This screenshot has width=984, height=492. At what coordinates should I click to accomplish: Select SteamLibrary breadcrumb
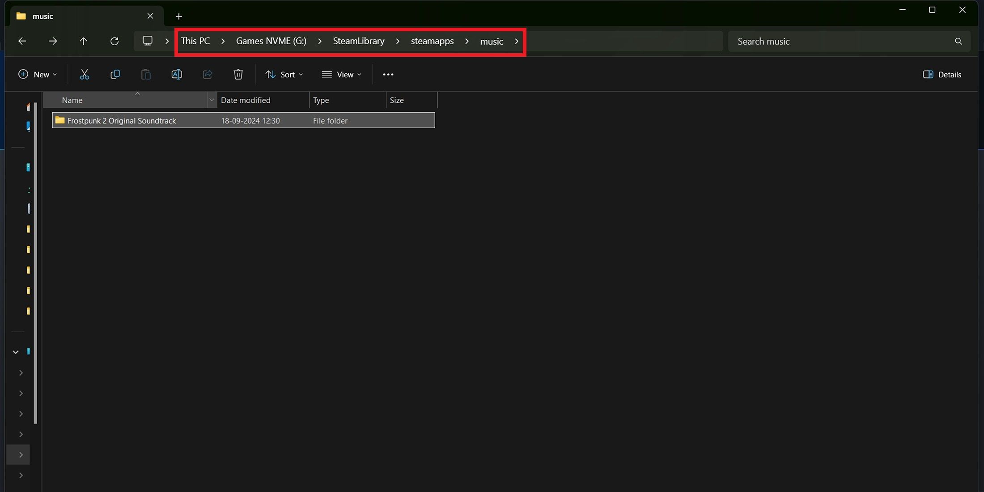[x=359, y=41]
